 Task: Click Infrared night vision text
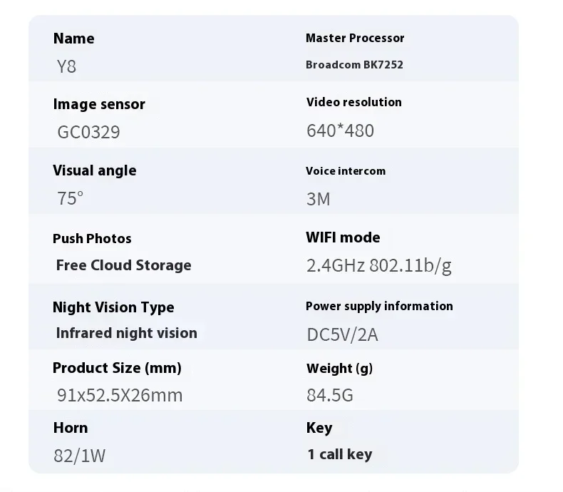click(126, 333)
